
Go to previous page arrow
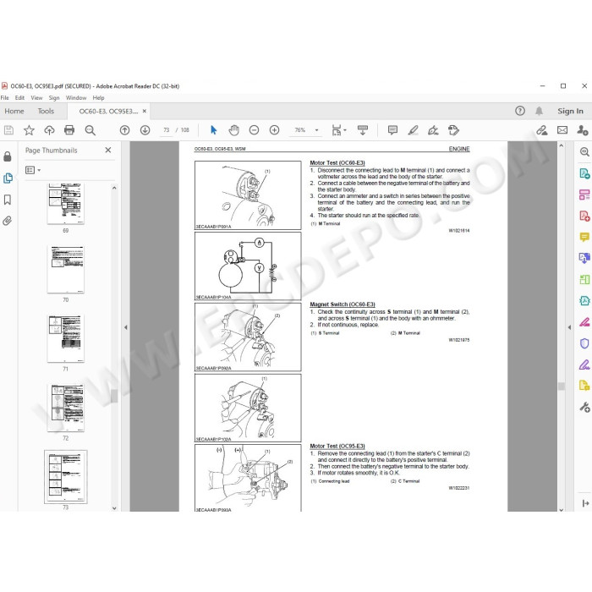(x=124, y=130)
